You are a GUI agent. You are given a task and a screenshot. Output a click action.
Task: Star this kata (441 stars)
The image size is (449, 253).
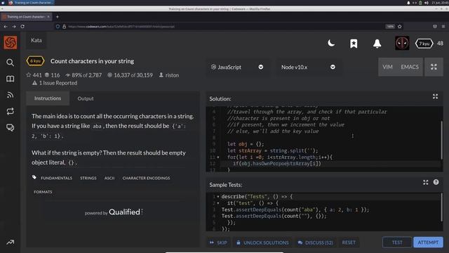(29, 75)
